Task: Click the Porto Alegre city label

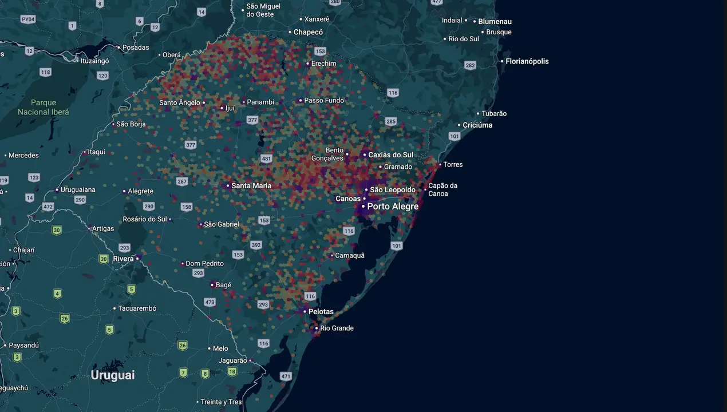Action: [x=393, y=206]
